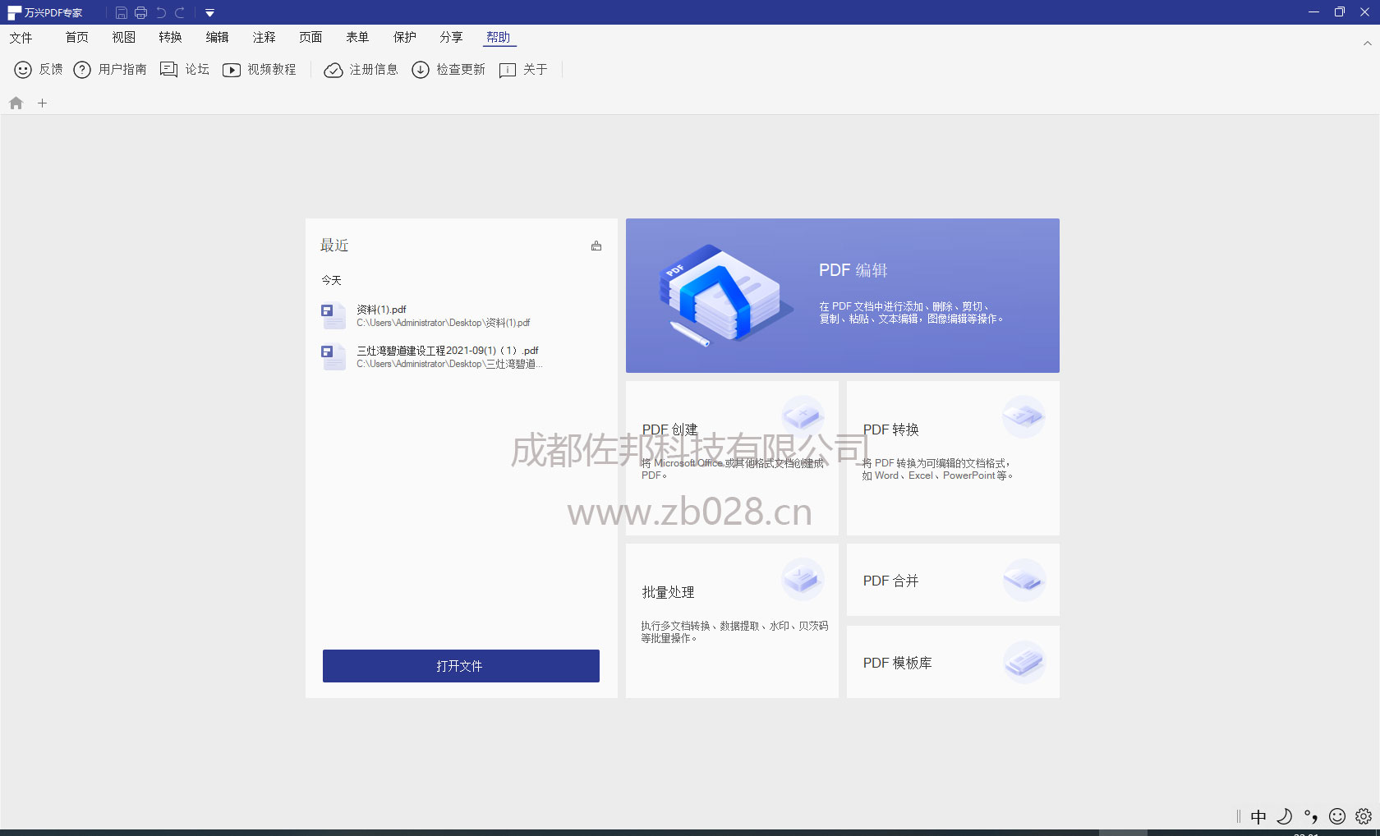This screenshot has height=836, width=1380.
Task: Open the 文件 menu
Action: pyautogui.click(x=21, y=38)
